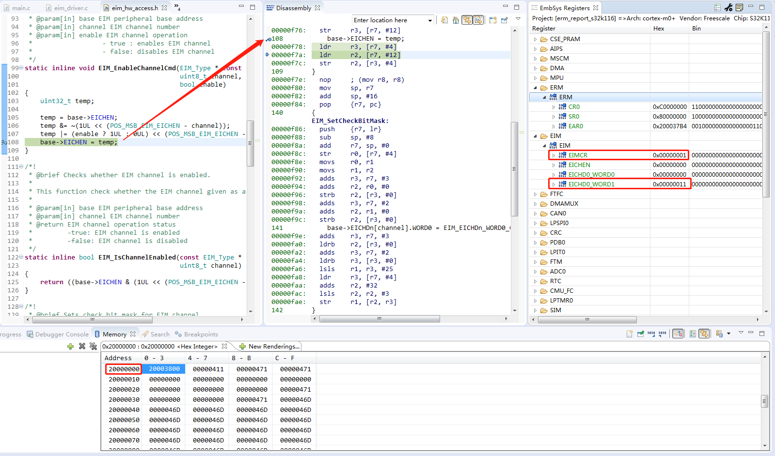
Task: Toggle Link with Active Debug Context in Disassembly
Action: tap(466, 20)
